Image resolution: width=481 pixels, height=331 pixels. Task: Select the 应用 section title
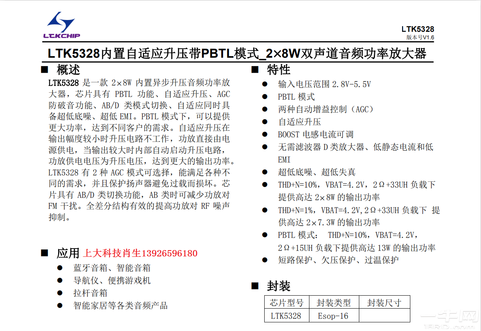point(68,253)
